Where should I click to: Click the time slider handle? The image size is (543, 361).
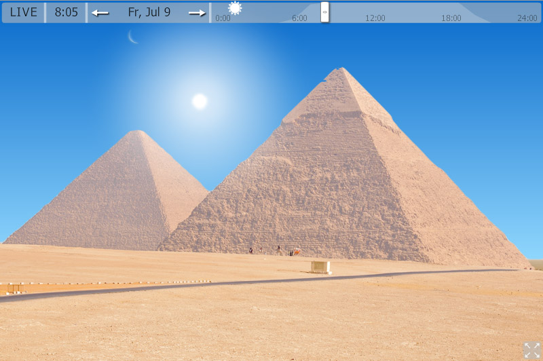click(x=324, y=12)
